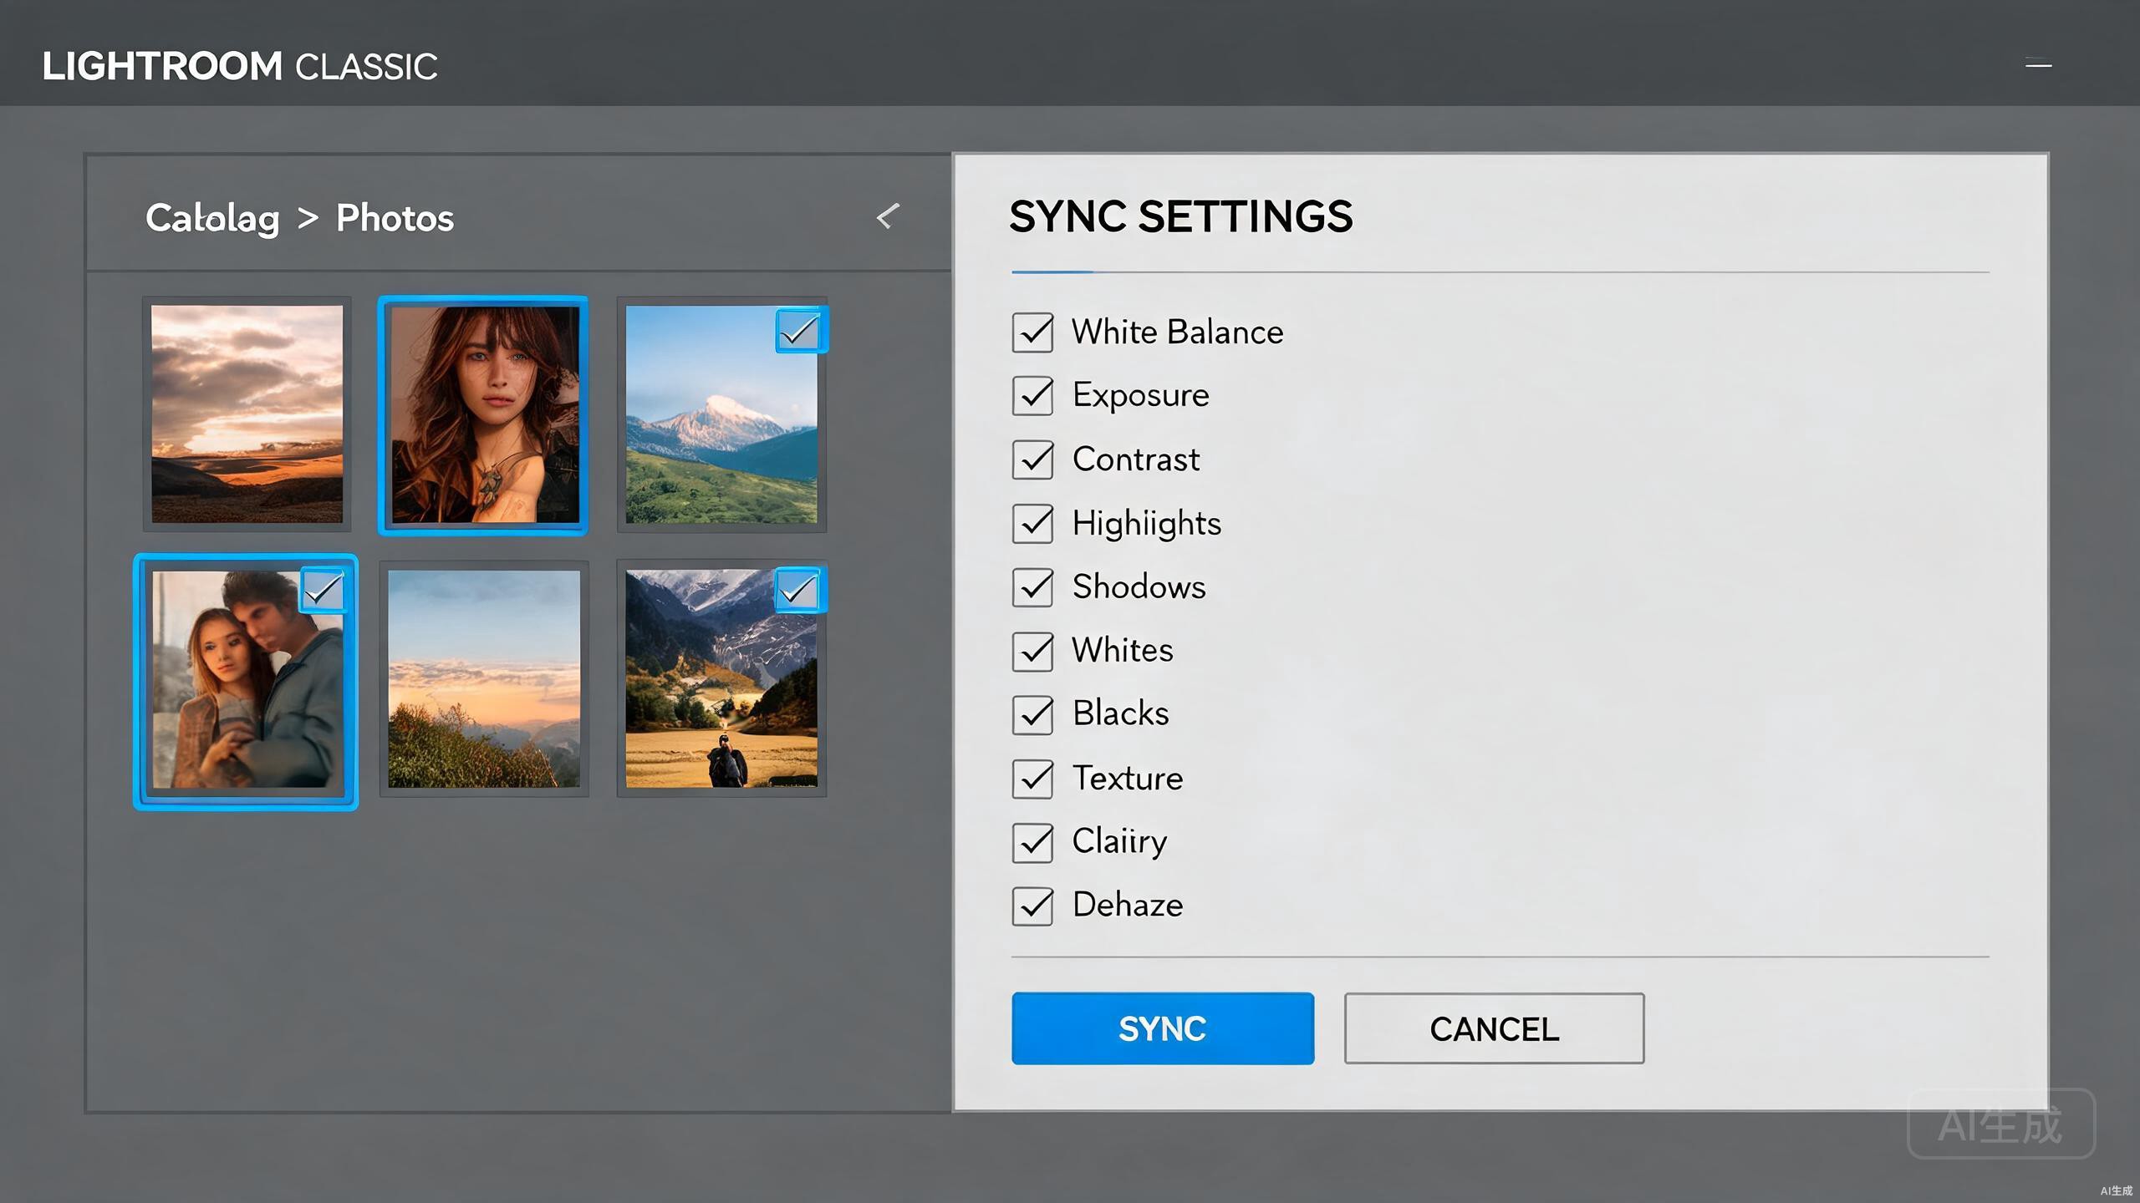Uncheck the Exposure checkbox

point(1032,395)
